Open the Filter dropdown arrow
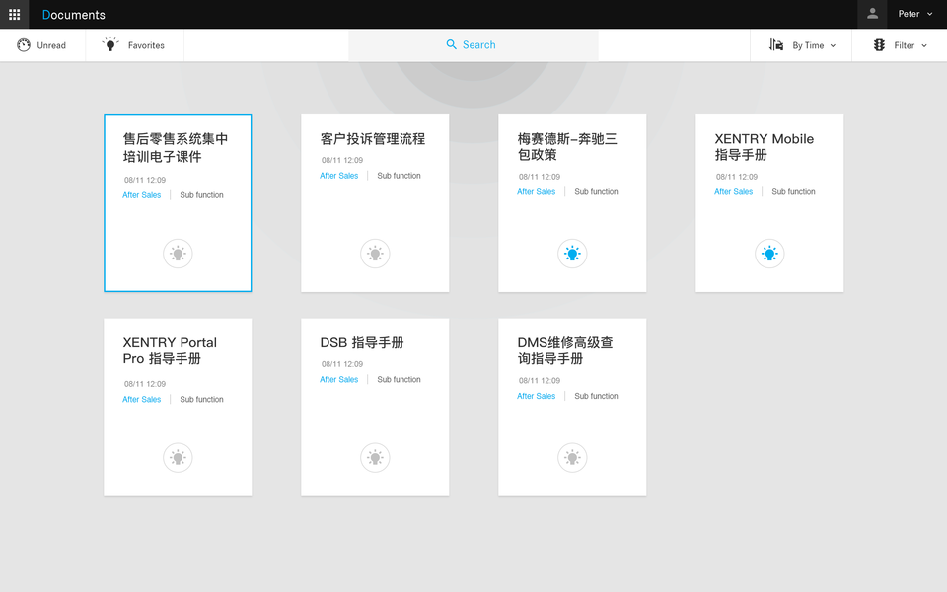The width and height of the screenshot is (947, 592). [x=924, y=46]
